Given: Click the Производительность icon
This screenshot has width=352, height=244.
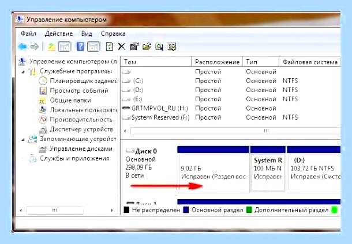Looking at the screenshot, I should pos(43,120).
